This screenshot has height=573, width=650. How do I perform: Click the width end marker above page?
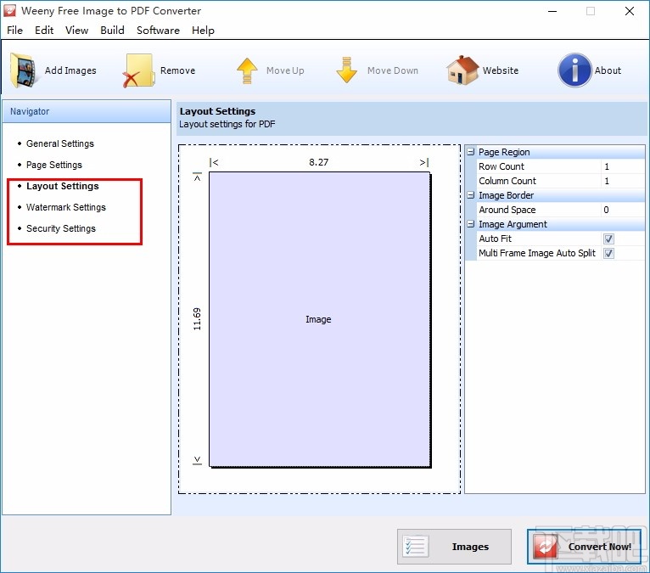[x=424, y=162]
